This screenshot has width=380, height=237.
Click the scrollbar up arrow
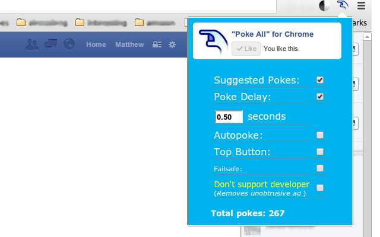click(x=367, y=37)
